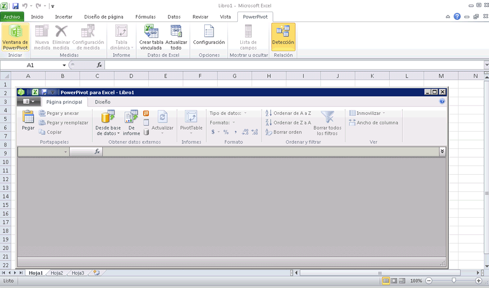489x288 pixels.
Task: Click Undo in quick access toolbar
Action: (x=25, y=6)
